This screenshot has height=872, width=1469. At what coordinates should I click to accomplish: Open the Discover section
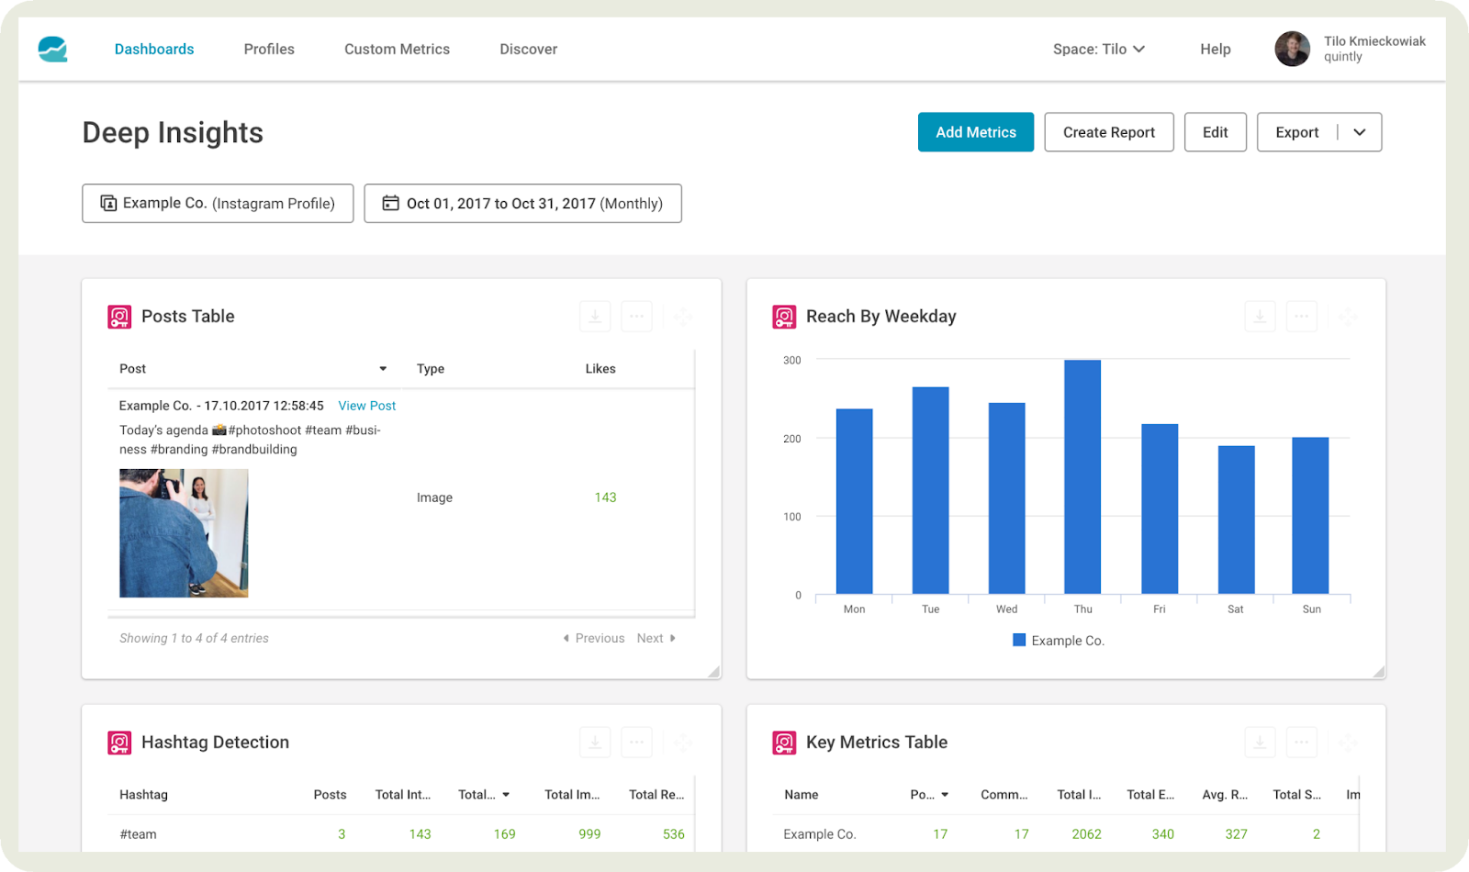click(528, 49)
